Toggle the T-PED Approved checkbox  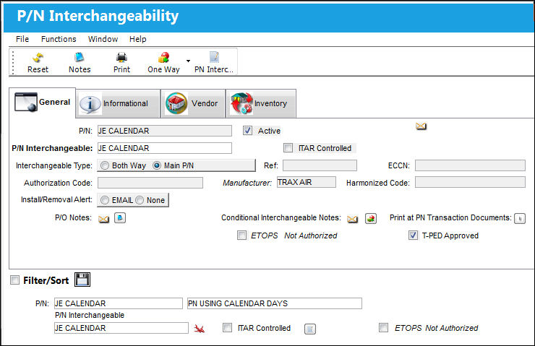414,235
